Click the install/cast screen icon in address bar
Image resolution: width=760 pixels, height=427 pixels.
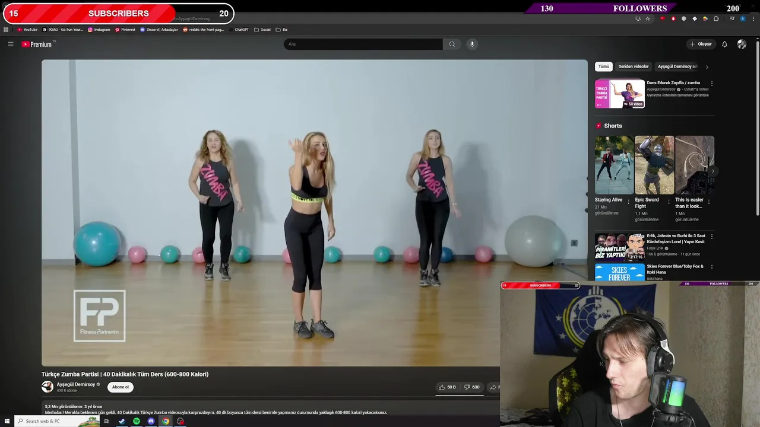pyautogui.click(x=638, y=18)
